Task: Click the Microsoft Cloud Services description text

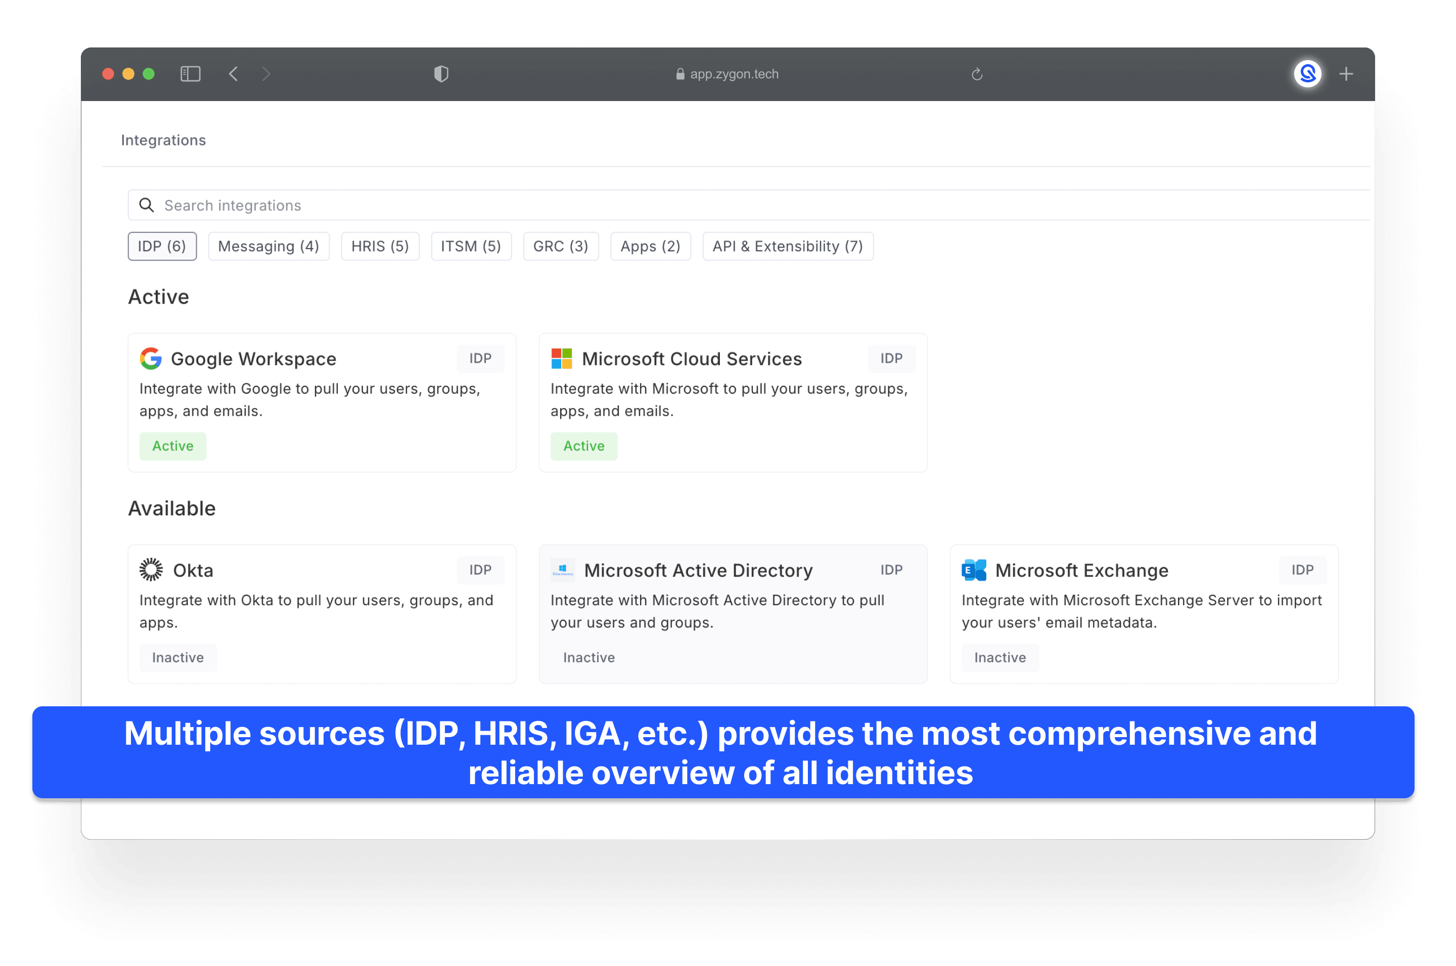Action: (x=729, y=400)
